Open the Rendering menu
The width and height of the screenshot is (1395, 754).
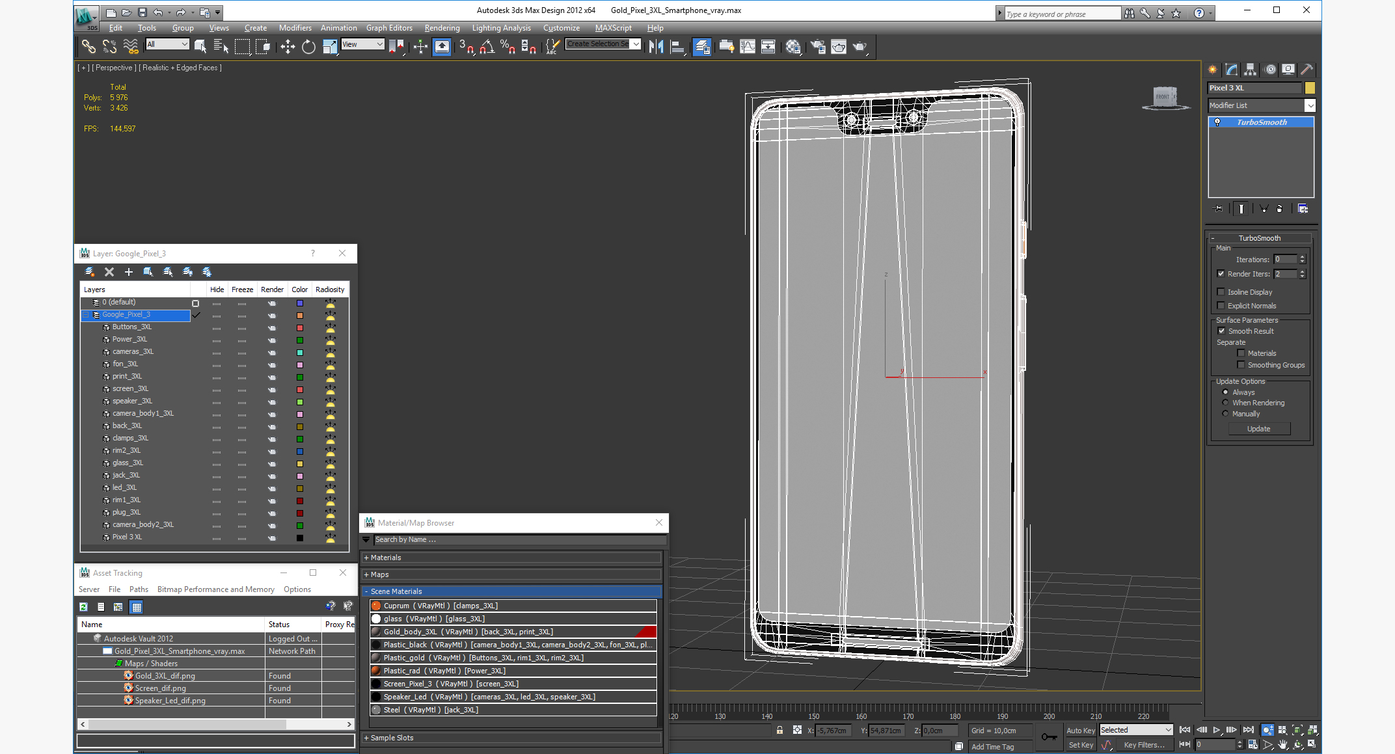(x=442, y=28)
